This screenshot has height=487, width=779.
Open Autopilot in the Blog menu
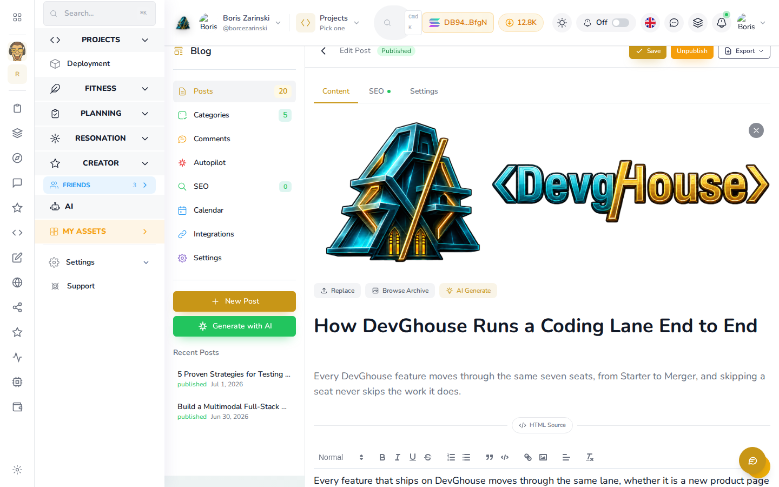(x=234, y=163)
